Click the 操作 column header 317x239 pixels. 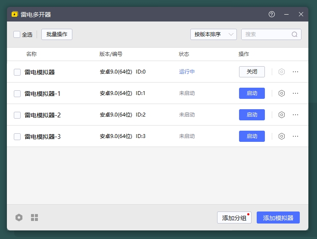244,54
